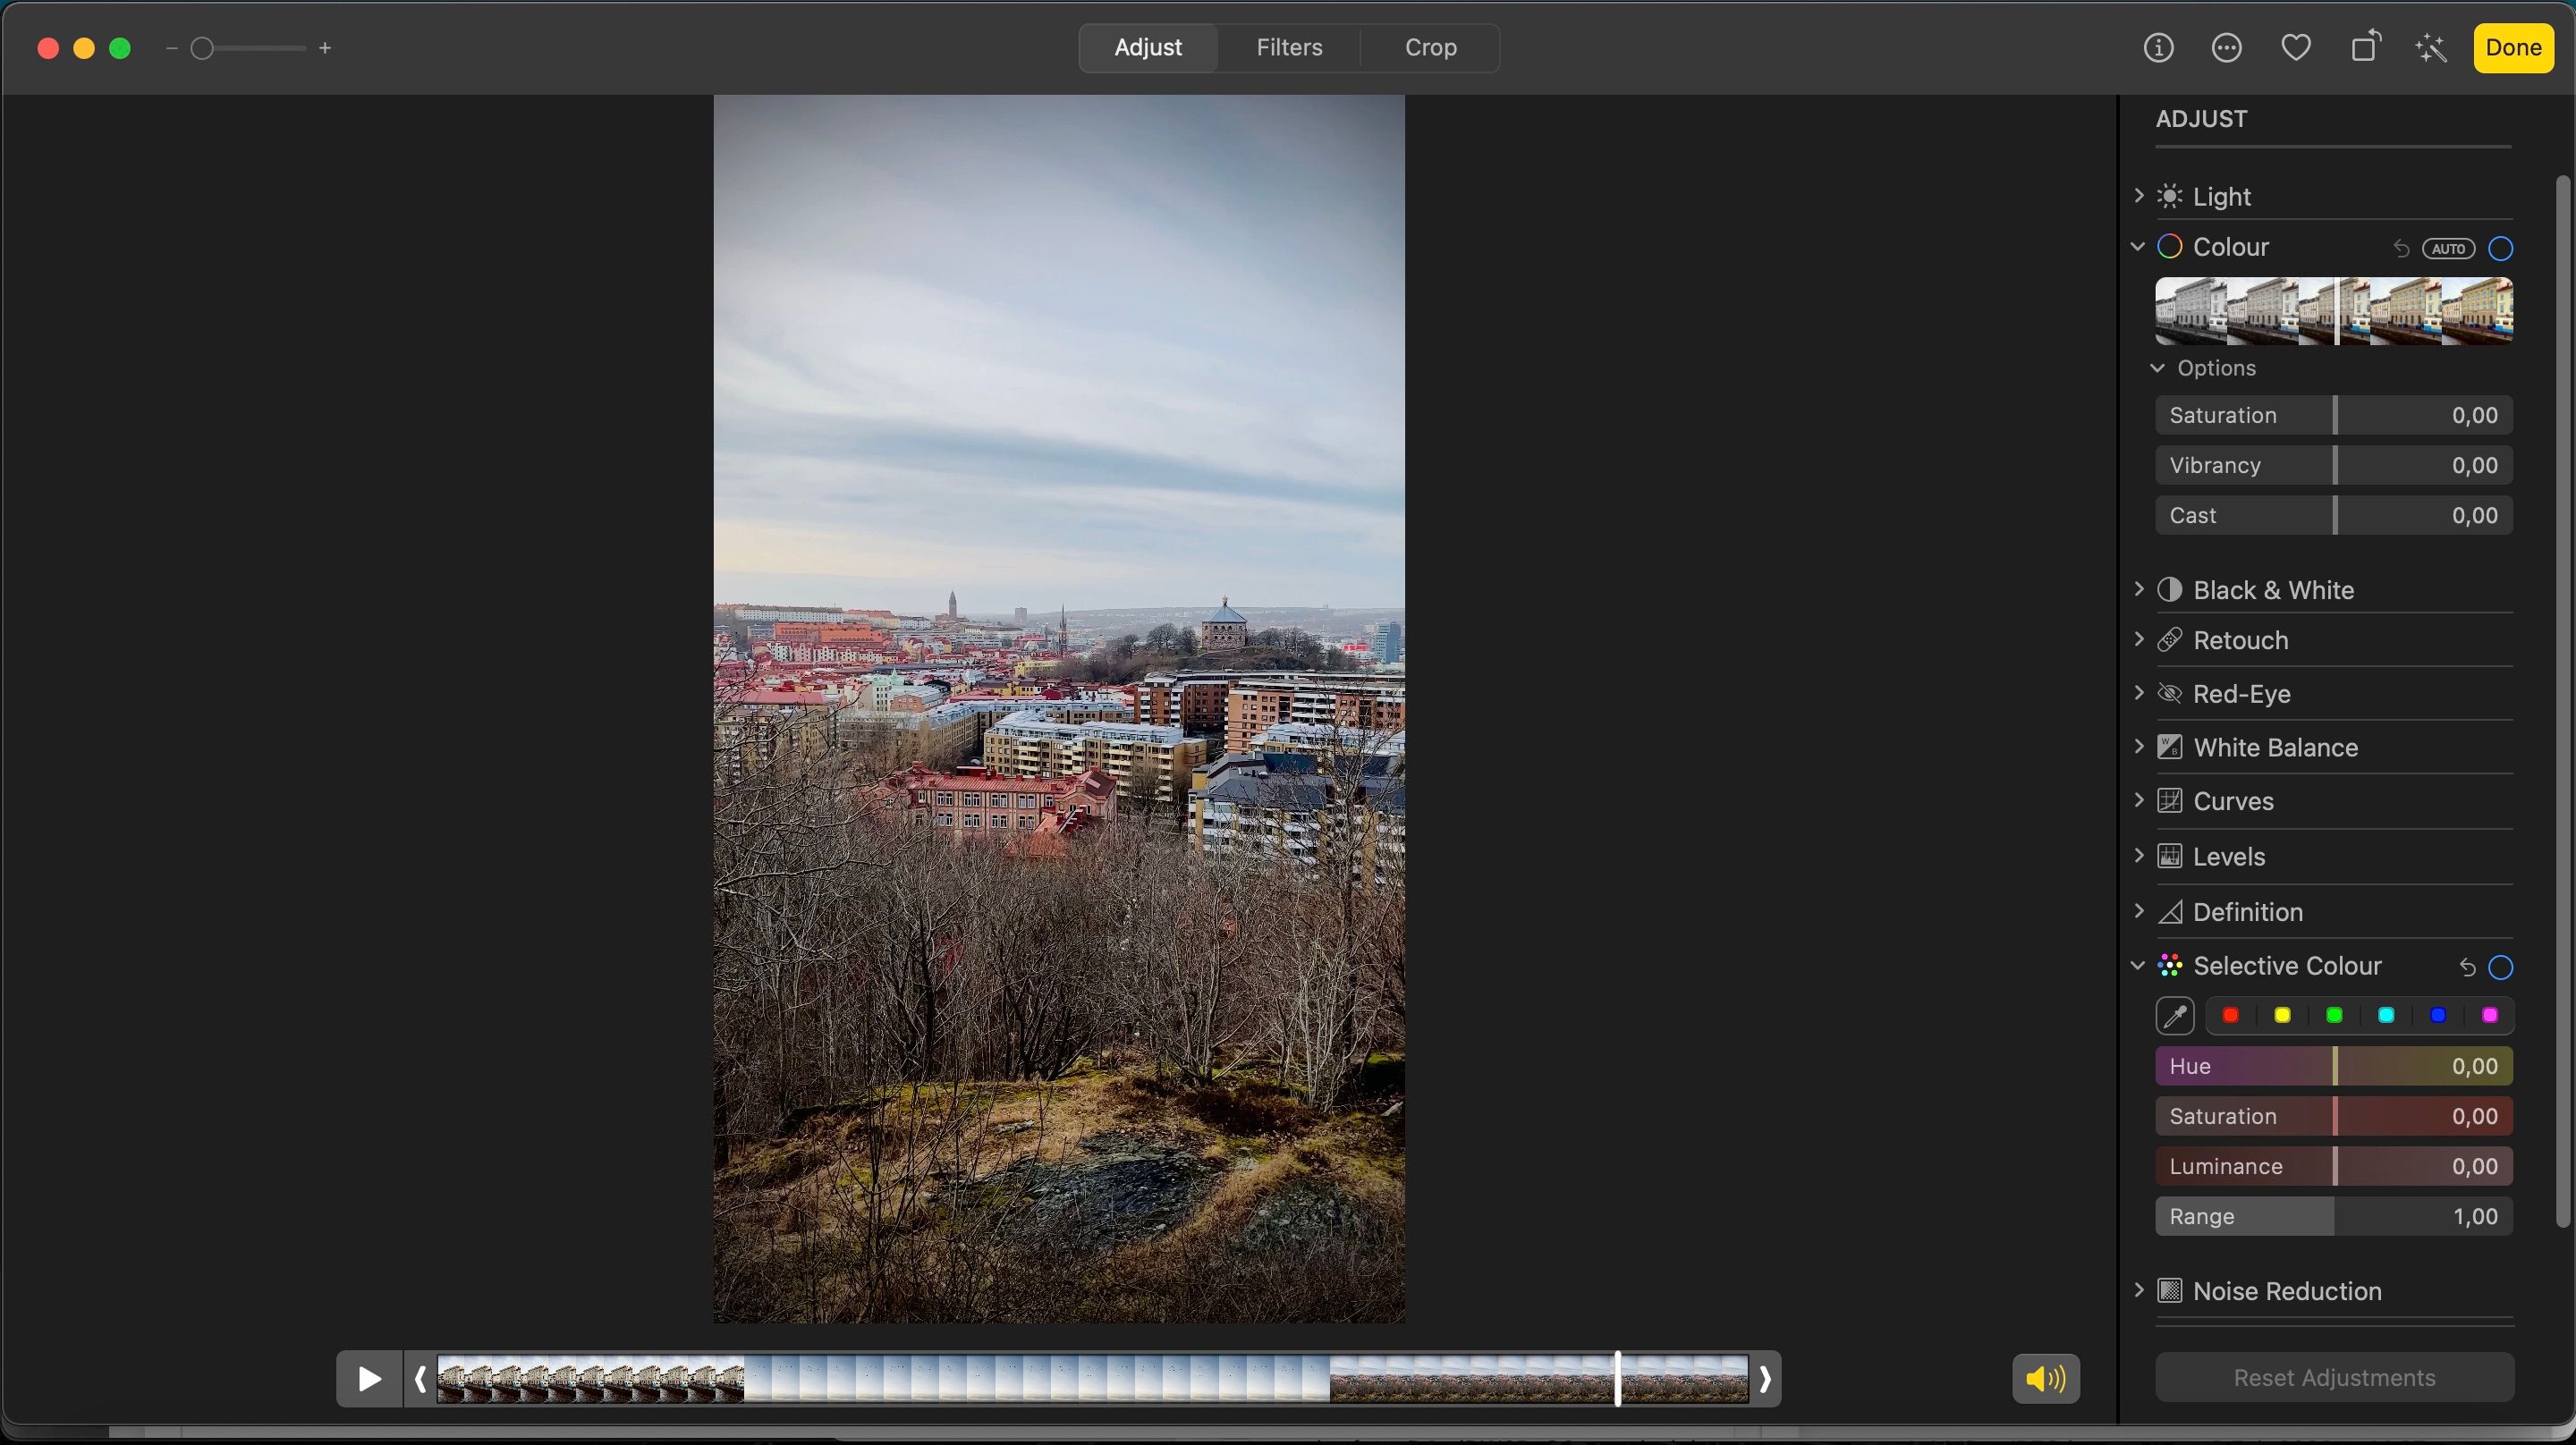Toggle the Colour adjustment on/off circle

tap(2500, 248)
